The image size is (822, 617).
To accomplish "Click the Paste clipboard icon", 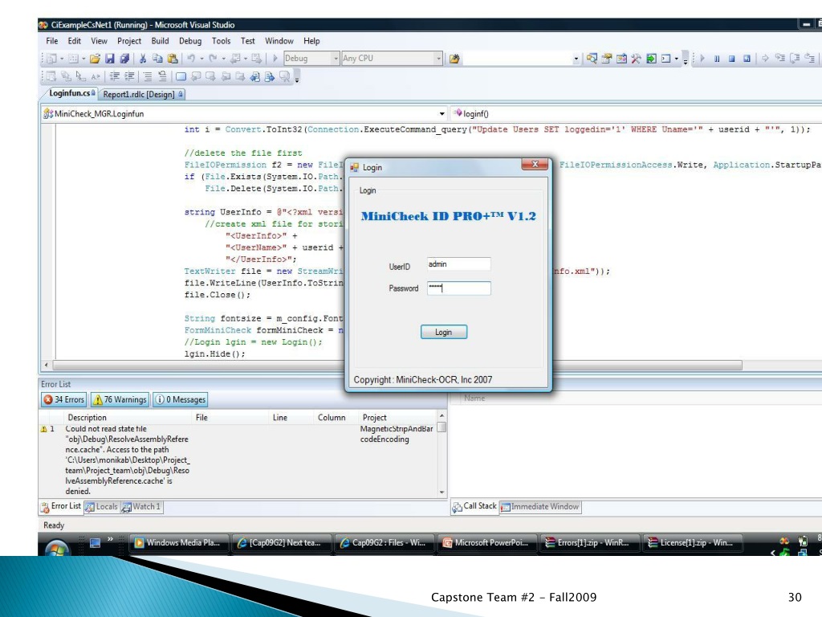I will pos(173,59).
